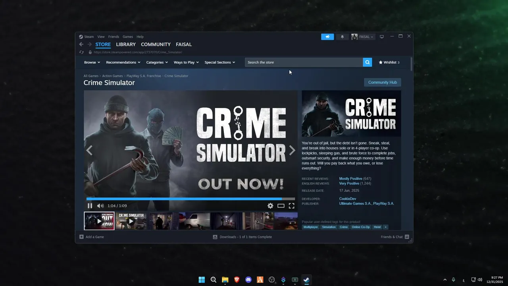Viewport: 508px width, 286px height.
Task: Open developer CookieDev page
Action: 348,199
